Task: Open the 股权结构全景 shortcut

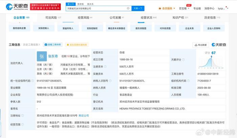Action: click(x=19, y=29)
